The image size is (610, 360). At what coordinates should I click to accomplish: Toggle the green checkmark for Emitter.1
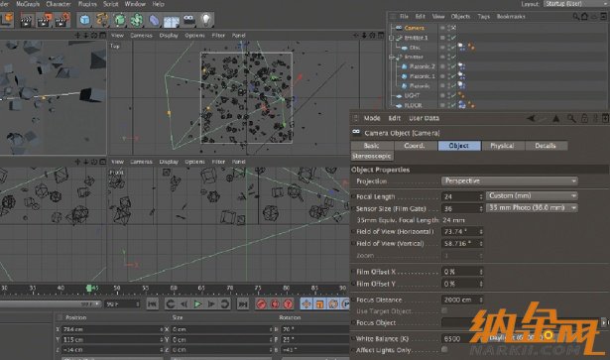click(453, 38)
